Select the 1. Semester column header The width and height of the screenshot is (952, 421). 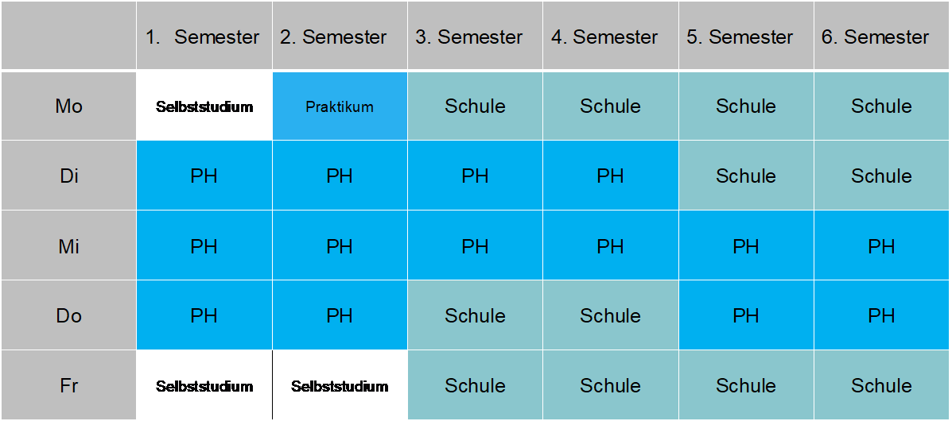click(204, 37)
